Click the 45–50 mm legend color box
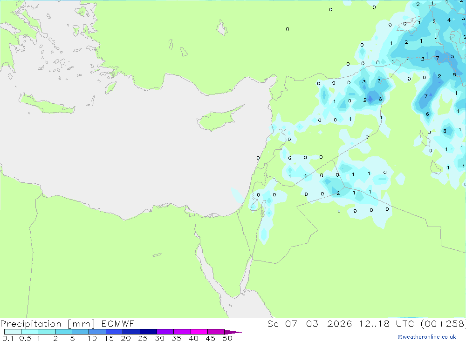466x341 pixels. point(216,332)
